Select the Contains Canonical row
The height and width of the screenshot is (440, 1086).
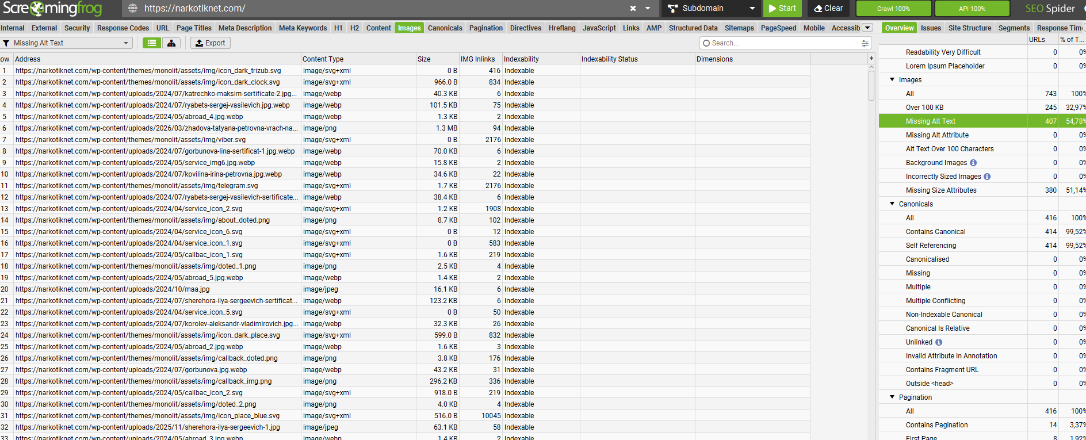pos(982,232)
